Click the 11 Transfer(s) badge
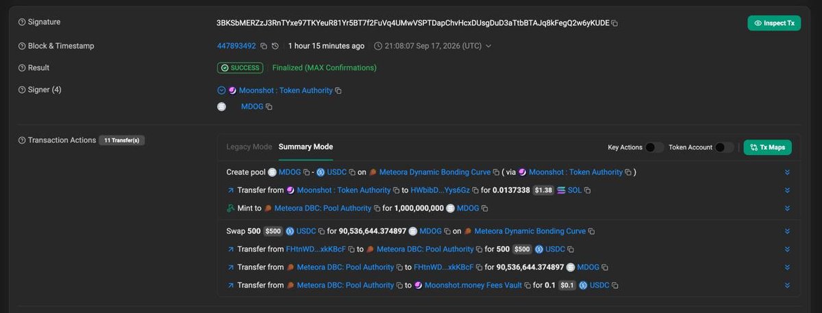 pos(121,140)
